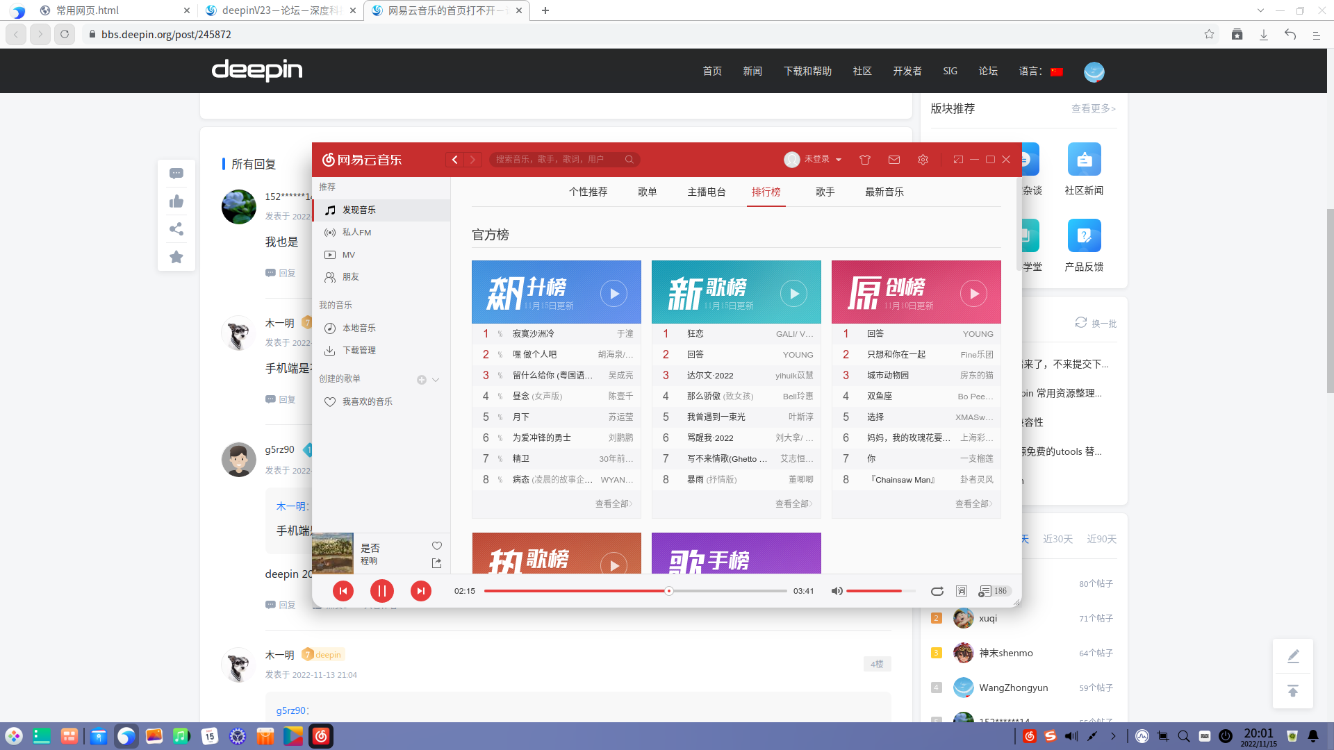The image size is (1334, 750).
Task: Collapse the 创建的歌单 section
Action: tap(436, 379)
